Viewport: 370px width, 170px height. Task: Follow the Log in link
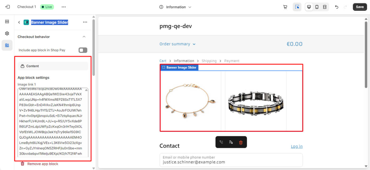[x=297, y=147]
